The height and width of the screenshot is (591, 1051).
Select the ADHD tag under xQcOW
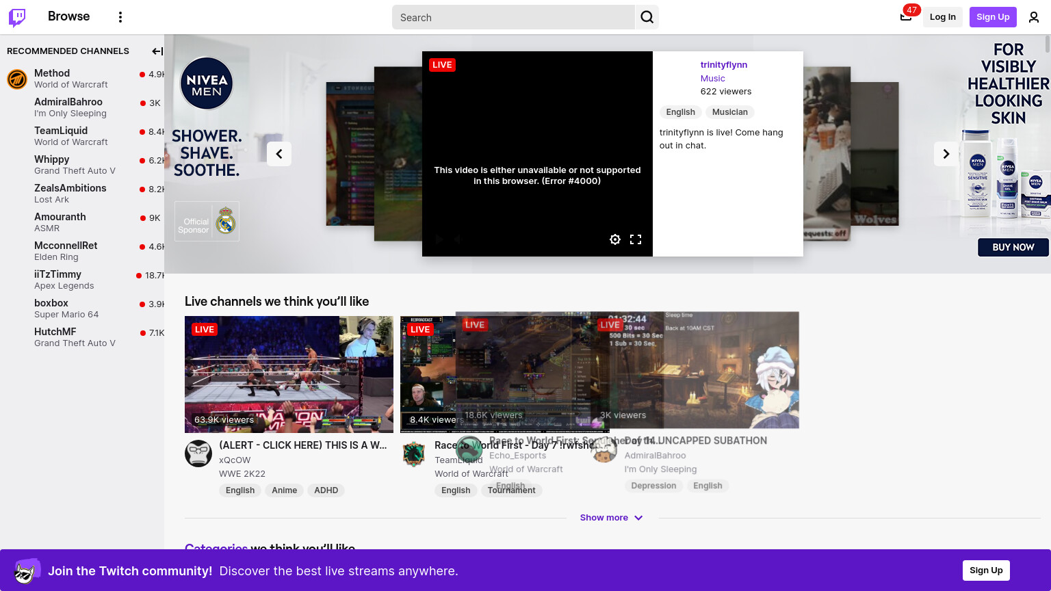[326, 490]
